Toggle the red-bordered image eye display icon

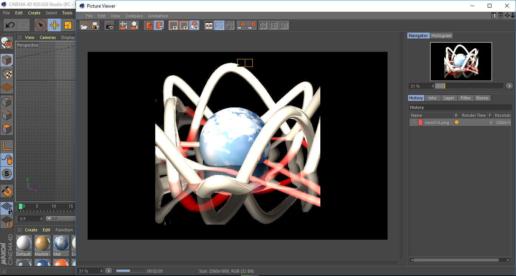[184, 26]
